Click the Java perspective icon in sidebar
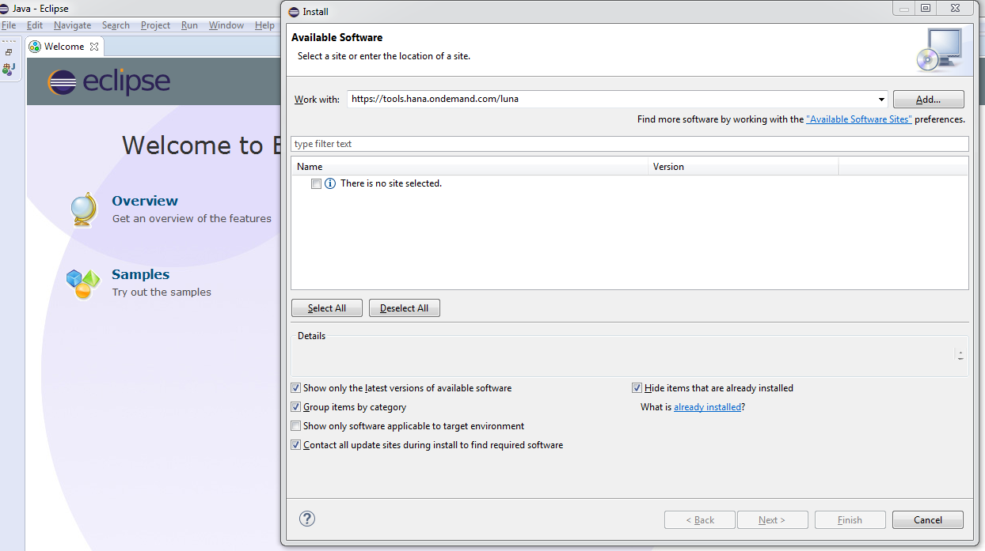 (9, 70)
